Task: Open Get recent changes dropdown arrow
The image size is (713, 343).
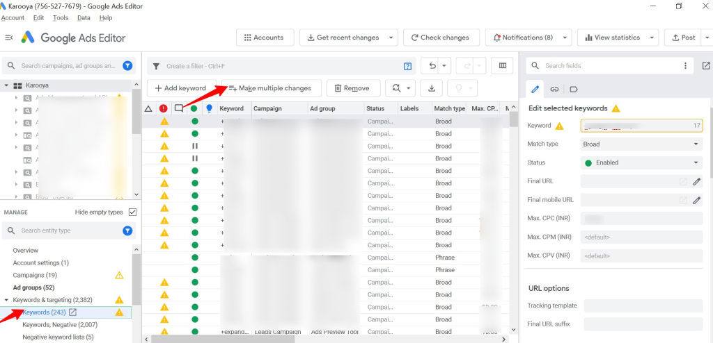Action: click(391, 37)
